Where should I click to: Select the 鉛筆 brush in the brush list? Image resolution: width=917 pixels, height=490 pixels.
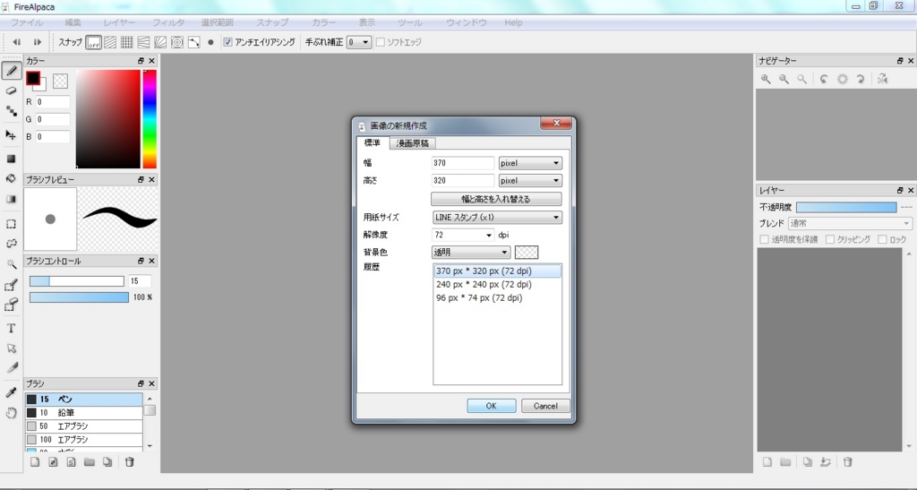click(83, 413)
